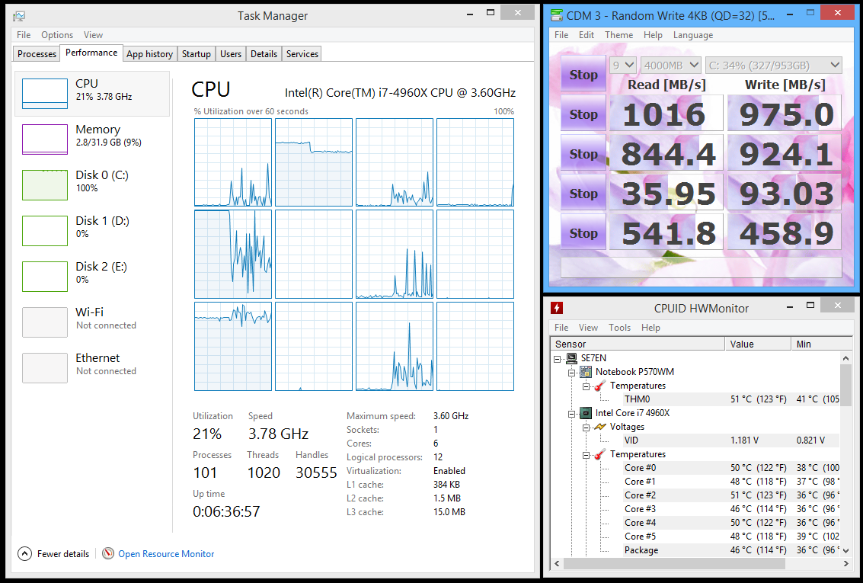Switch to the App history tab

tap(150, 54)
